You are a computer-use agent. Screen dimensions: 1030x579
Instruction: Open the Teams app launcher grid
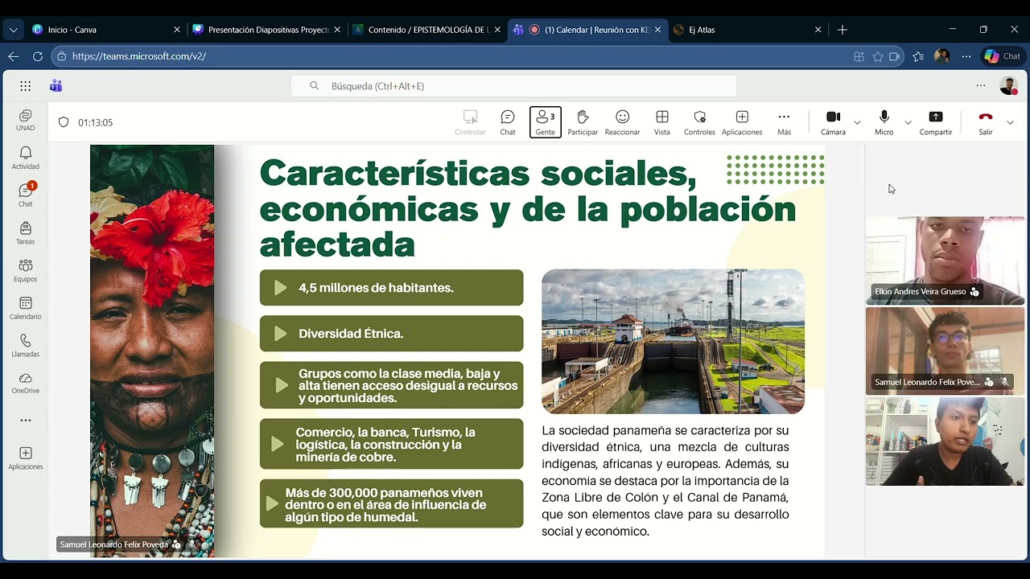pyautogui.click(x=26, y=86)
